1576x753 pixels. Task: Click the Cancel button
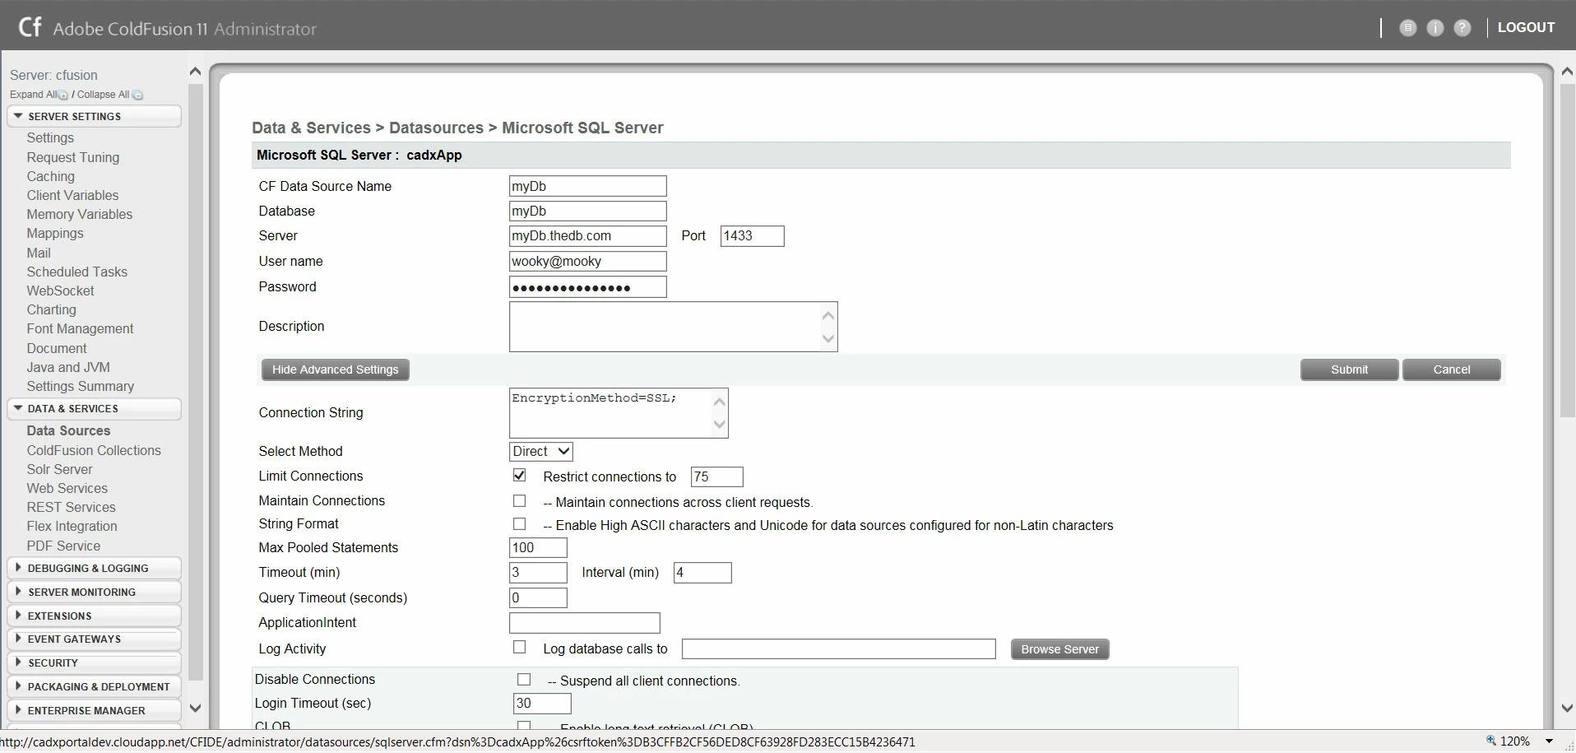(x=1451, y=370)
